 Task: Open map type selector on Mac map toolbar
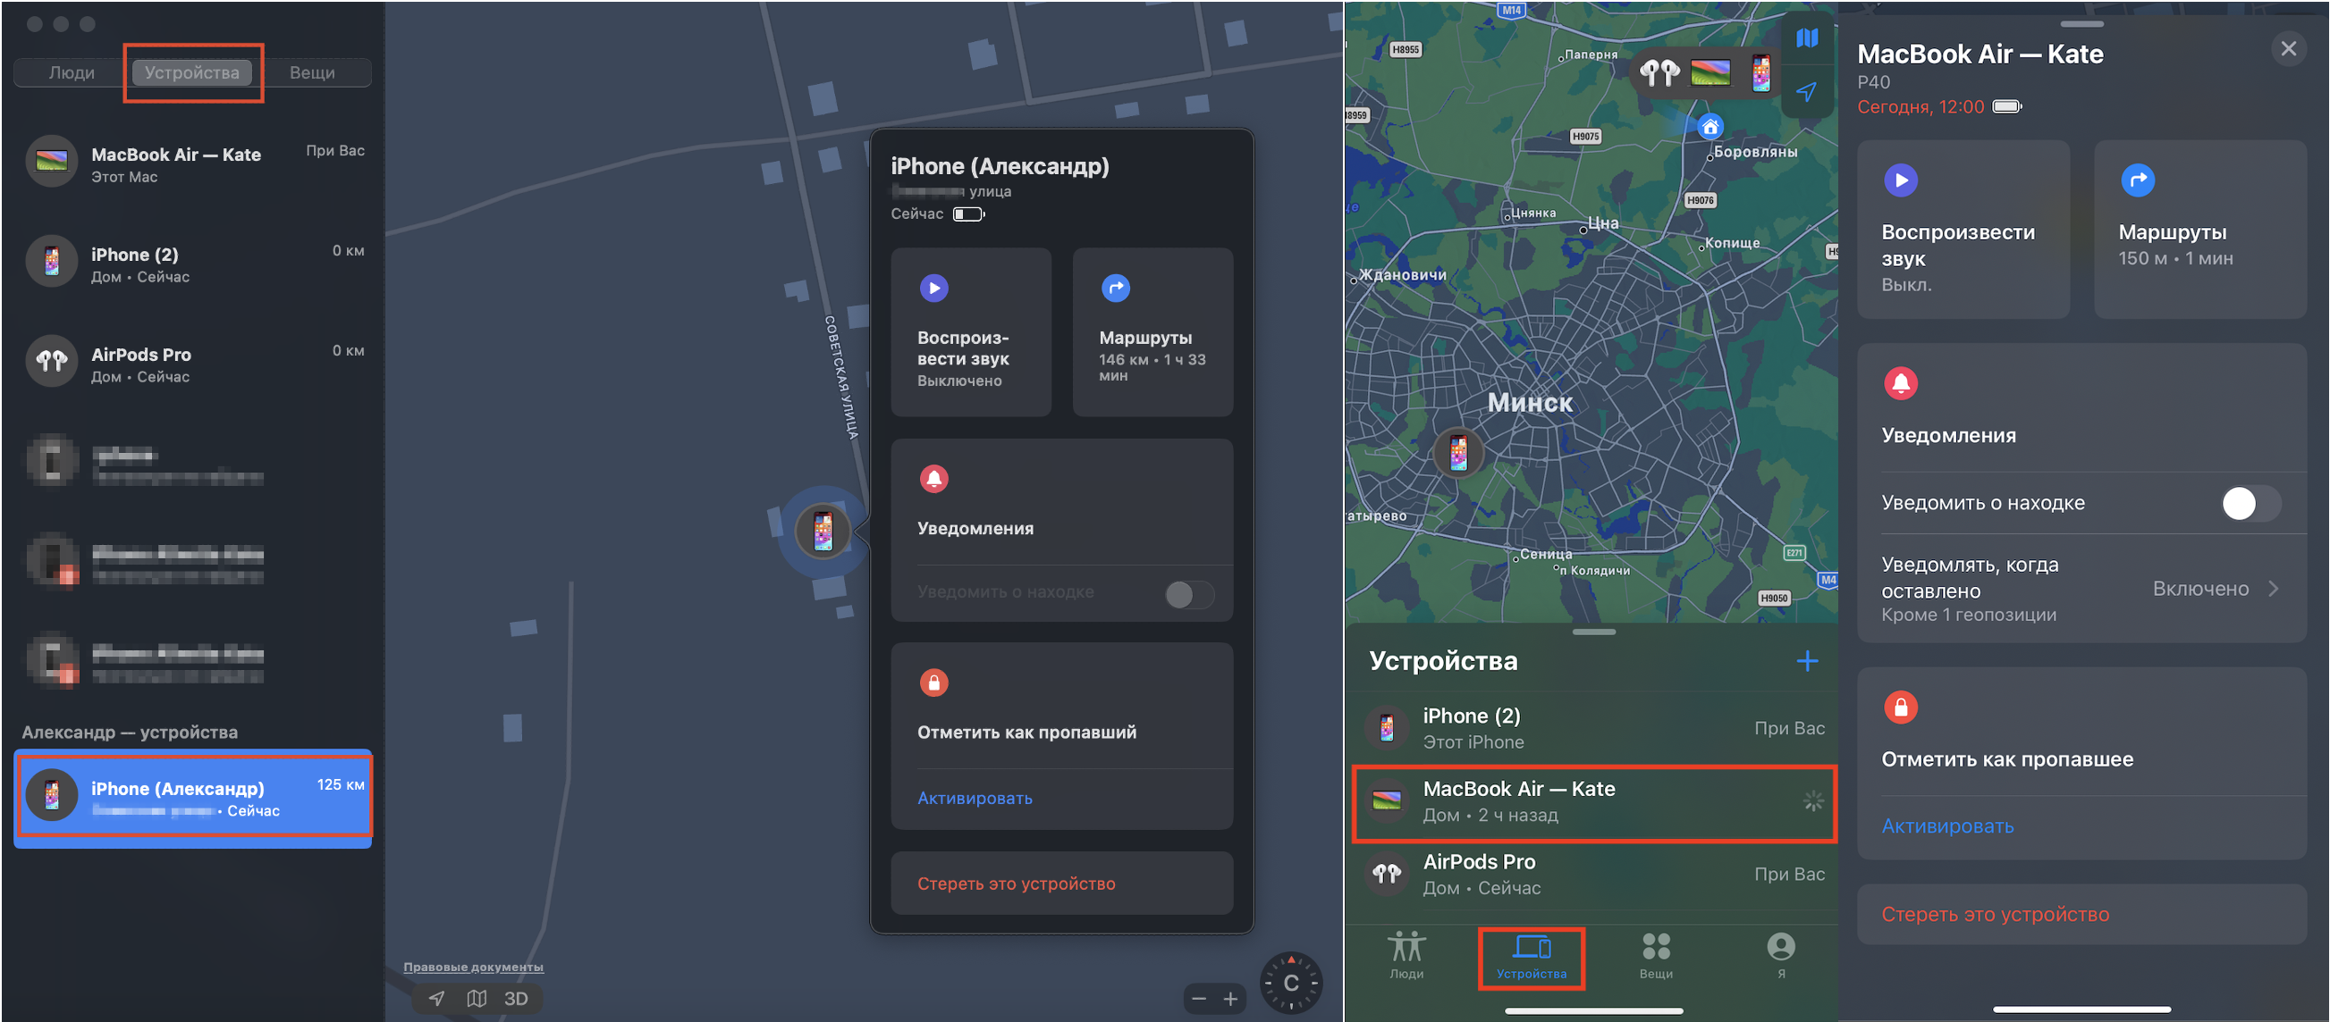coord(477,999)
